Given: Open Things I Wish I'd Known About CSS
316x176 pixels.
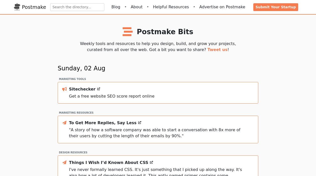Looking at the screenshot, I should tap(108, 162).
